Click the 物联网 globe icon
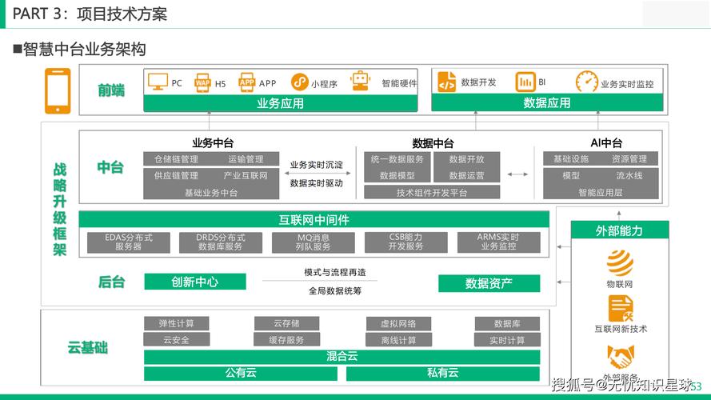This screenshot has width=711, height=400. (x=620, y=263)
